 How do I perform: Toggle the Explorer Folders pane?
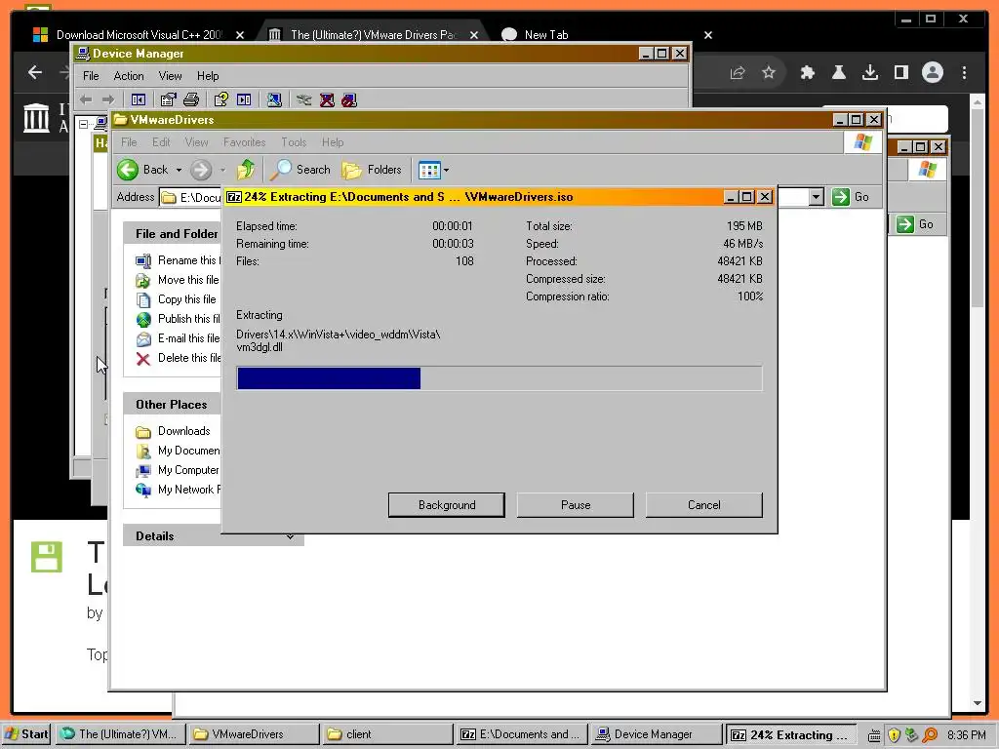[372, 170]
